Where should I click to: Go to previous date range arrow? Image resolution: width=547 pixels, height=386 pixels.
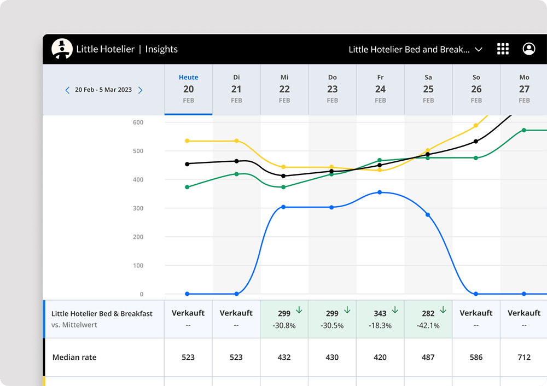coord(67,90)
